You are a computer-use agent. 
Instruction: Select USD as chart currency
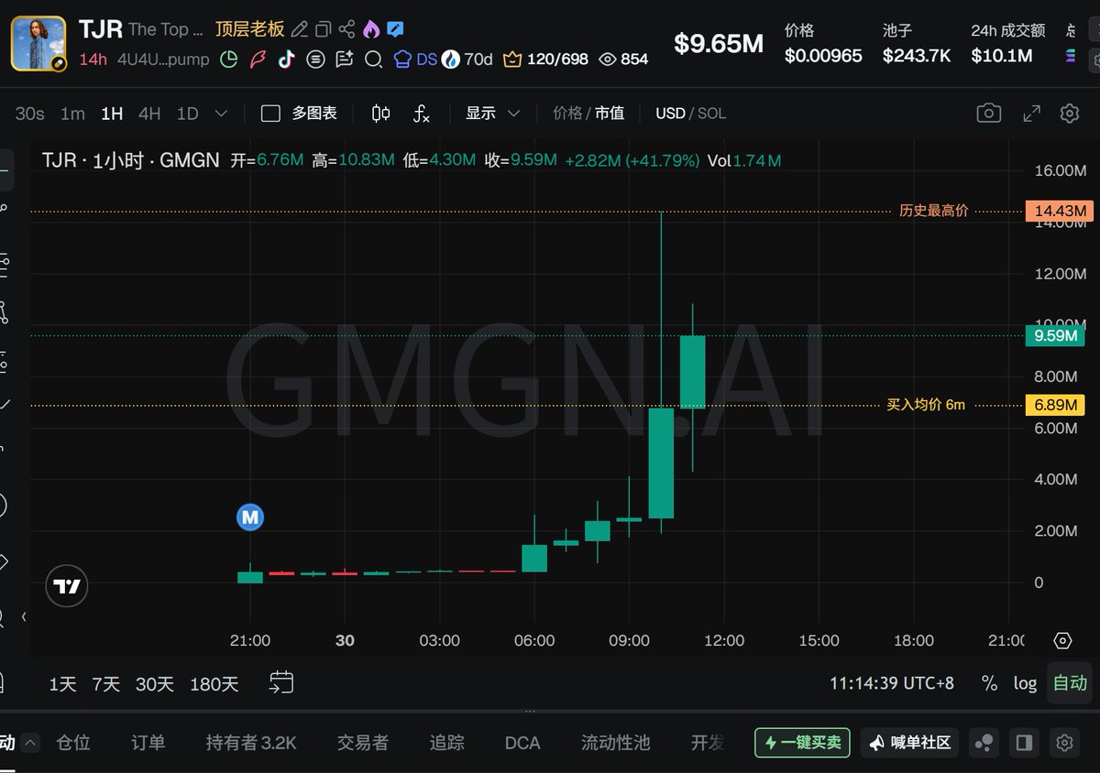coord(670,114)
